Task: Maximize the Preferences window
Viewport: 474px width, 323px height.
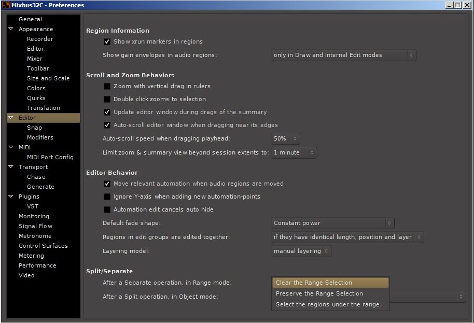Action: point(458,5)
